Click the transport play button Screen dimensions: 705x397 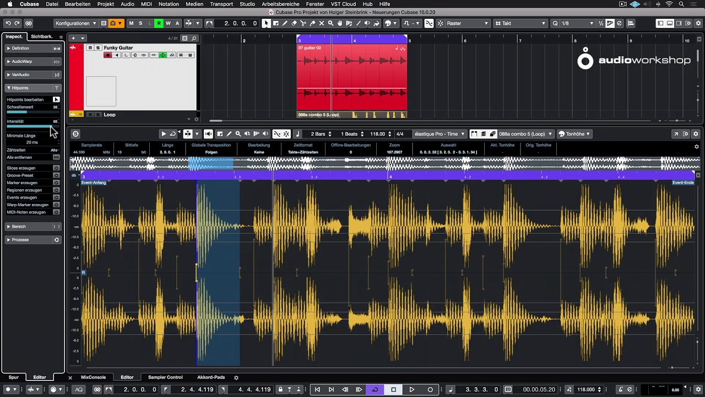click(x=411, y=390)
